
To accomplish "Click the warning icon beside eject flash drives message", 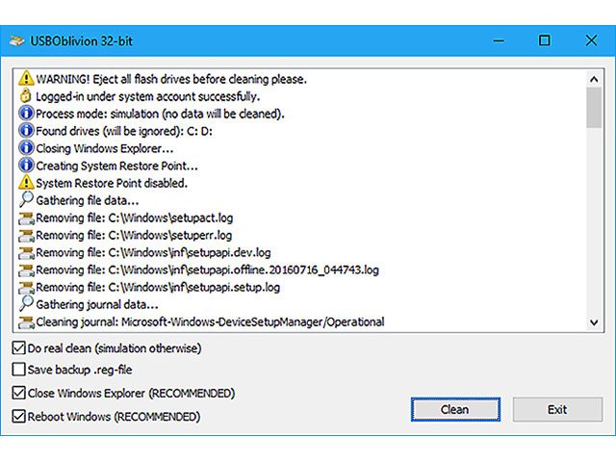I will click(27, 79).
